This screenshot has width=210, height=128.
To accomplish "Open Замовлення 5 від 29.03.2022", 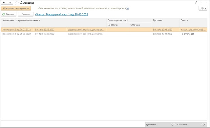I will tap(16, 30).
